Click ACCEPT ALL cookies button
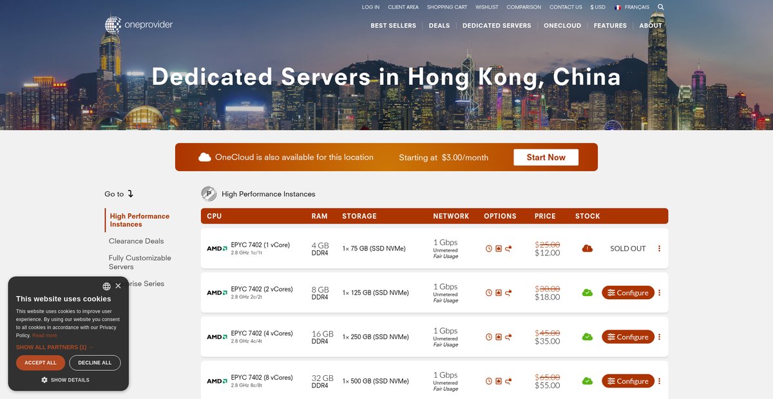773x399 pixels. point(41,363)
